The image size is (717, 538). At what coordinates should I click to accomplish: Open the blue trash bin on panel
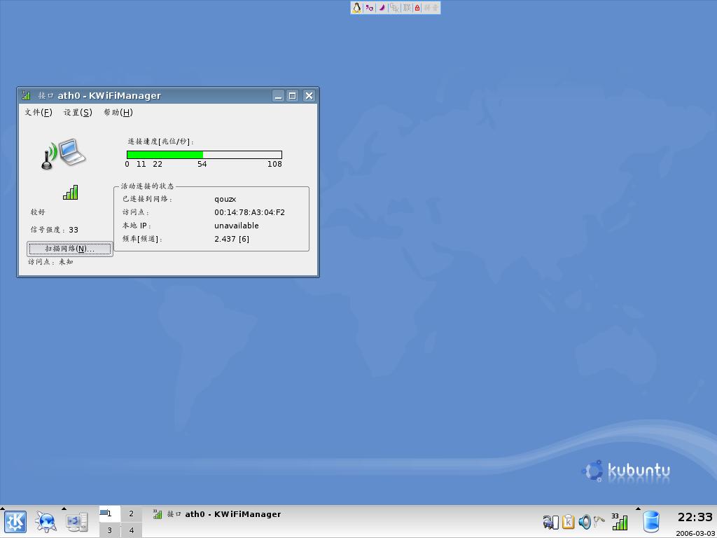tap(651, 522)
